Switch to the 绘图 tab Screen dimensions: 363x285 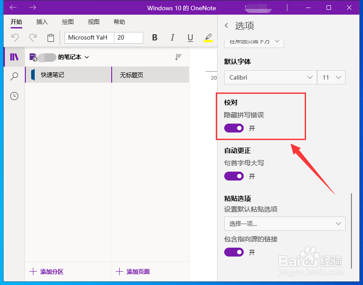68,22
